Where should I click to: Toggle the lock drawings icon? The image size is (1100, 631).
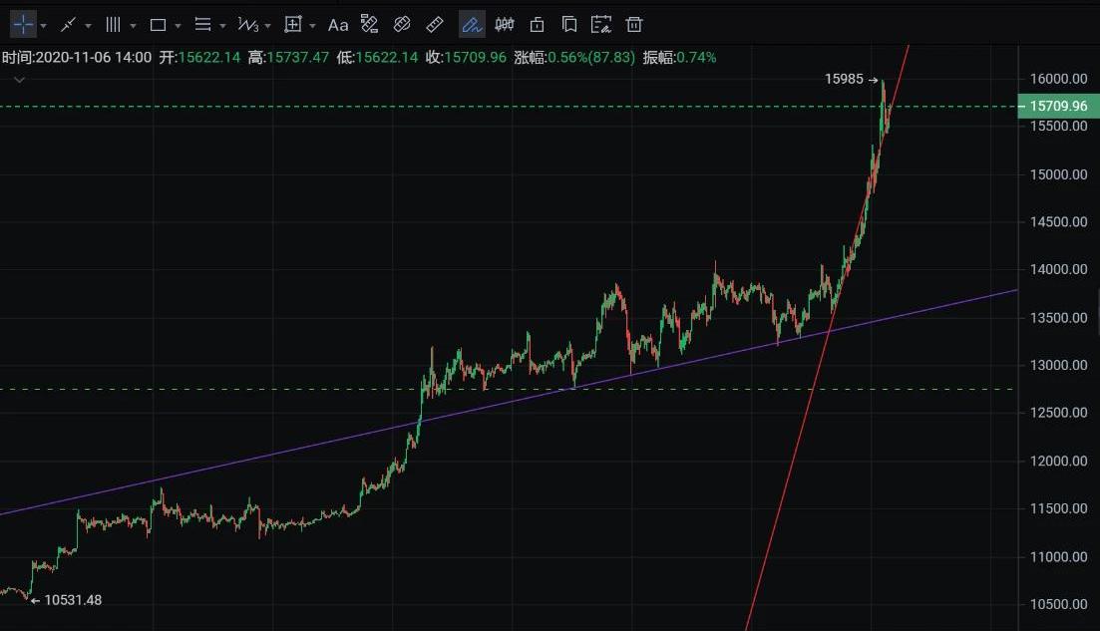click(538, 25)
